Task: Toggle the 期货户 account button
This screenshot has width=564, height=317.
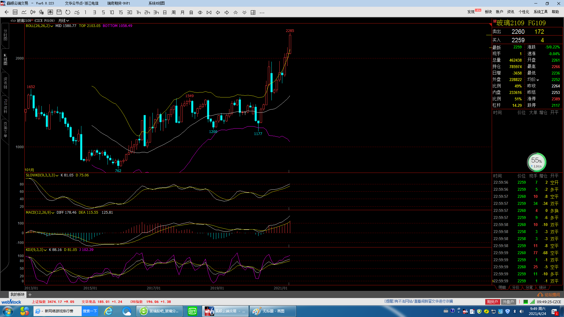Action: pos(492,302)
